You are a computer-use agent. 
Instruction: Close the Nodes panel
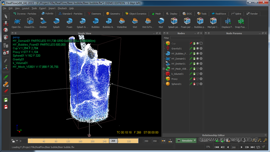pyautogui.click(x=201, y=33)
